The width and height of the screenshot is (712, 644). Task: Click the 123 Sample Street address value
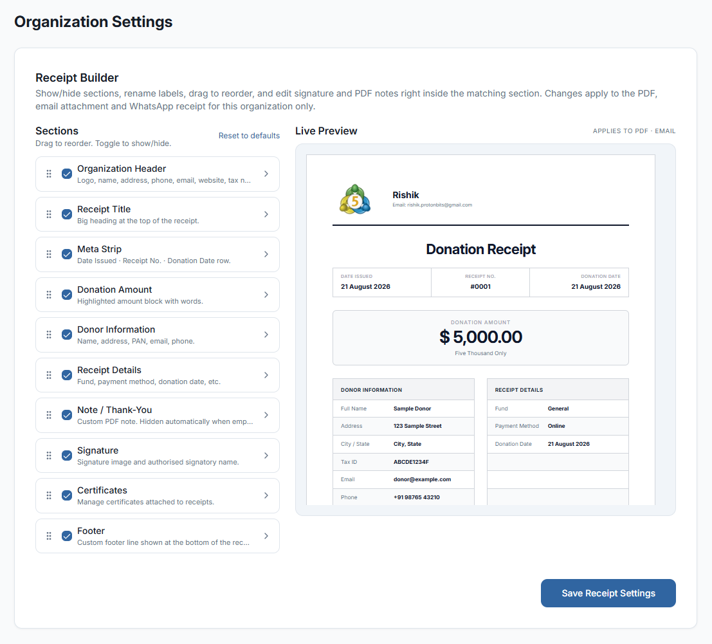[417, 426]
